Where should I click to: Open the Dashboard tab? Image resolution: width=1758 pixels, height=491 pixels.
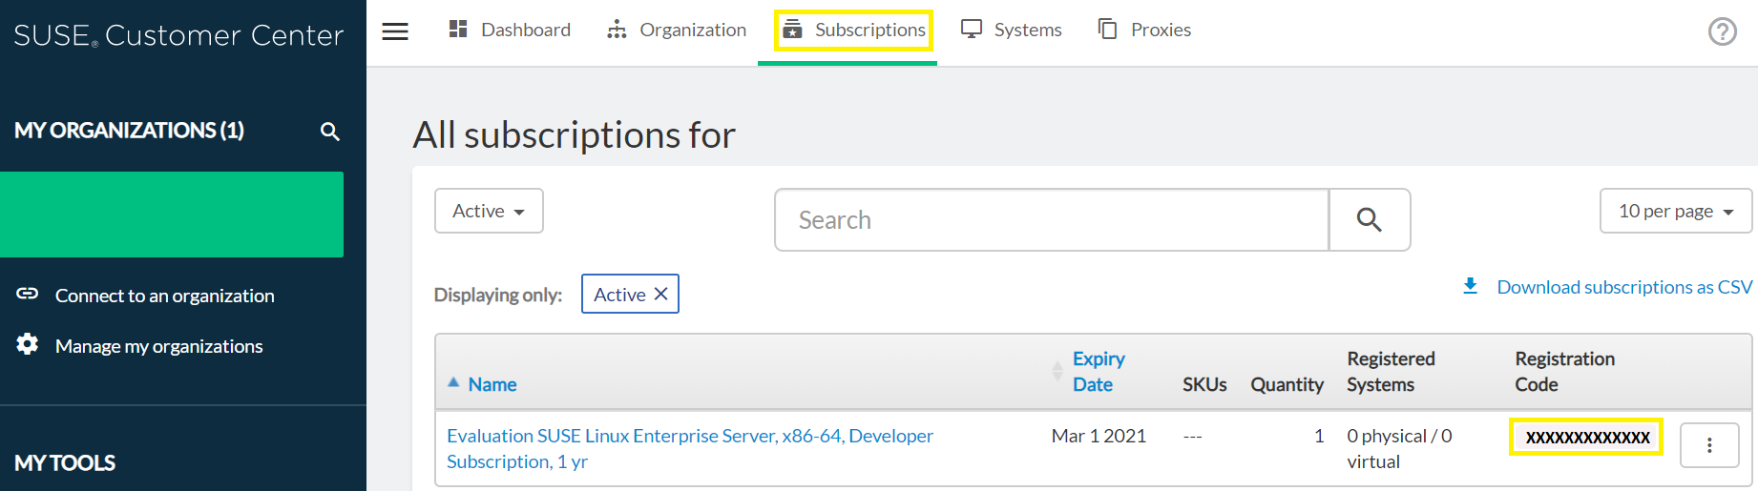[x=510, y=30]
